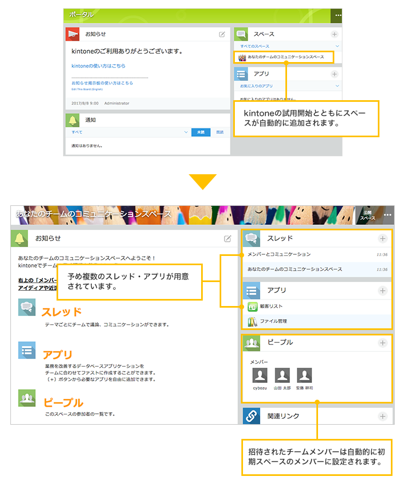Viewport: 405px width, 483px height.
Task: Add a new space with スペース plus icon
Action: coord(334,34)
